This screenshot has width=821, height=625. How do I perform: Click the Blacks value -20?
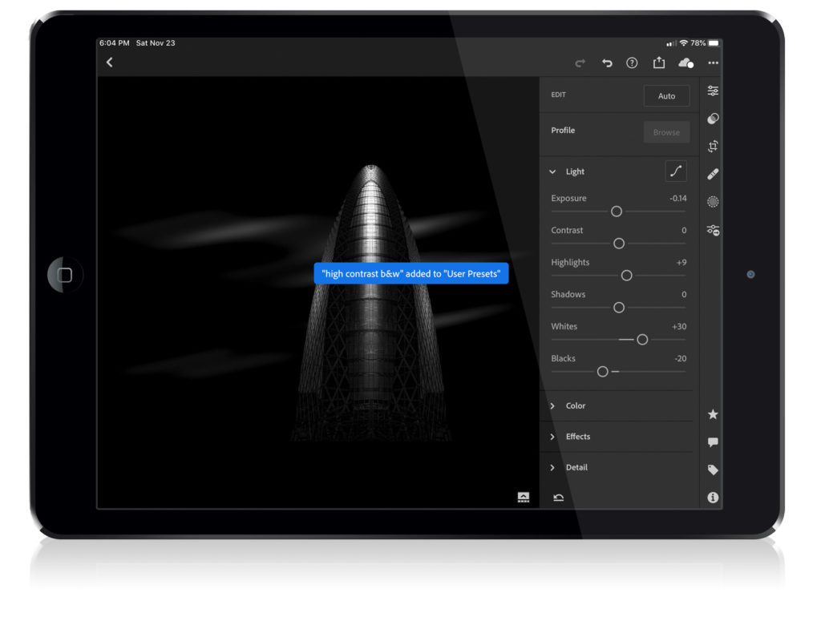click(680, 358)
